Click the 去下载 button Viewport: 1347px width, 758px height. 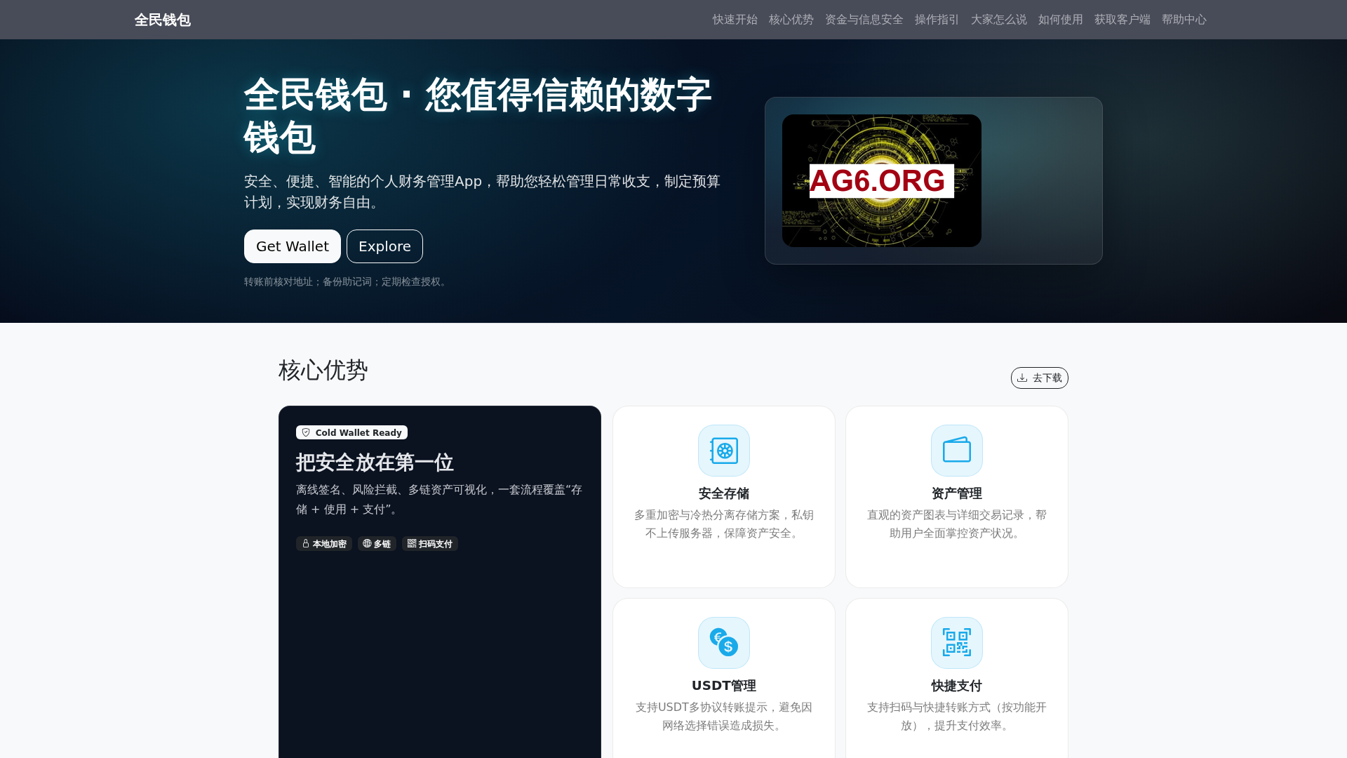[x=1040, y=378]
